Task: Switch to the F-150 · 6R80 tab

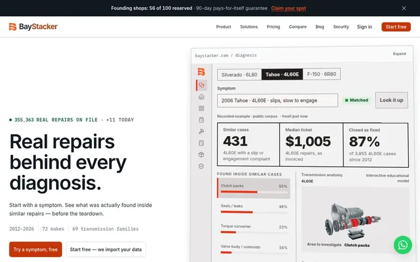Action: (x=321, y=74)
